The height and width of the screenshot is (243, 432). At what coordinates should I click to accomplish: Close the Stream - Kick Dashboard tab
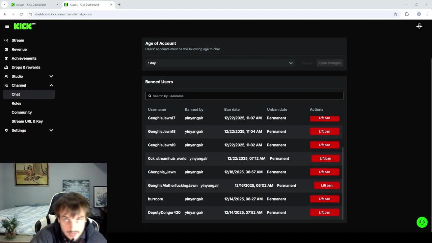click(57, 5)
